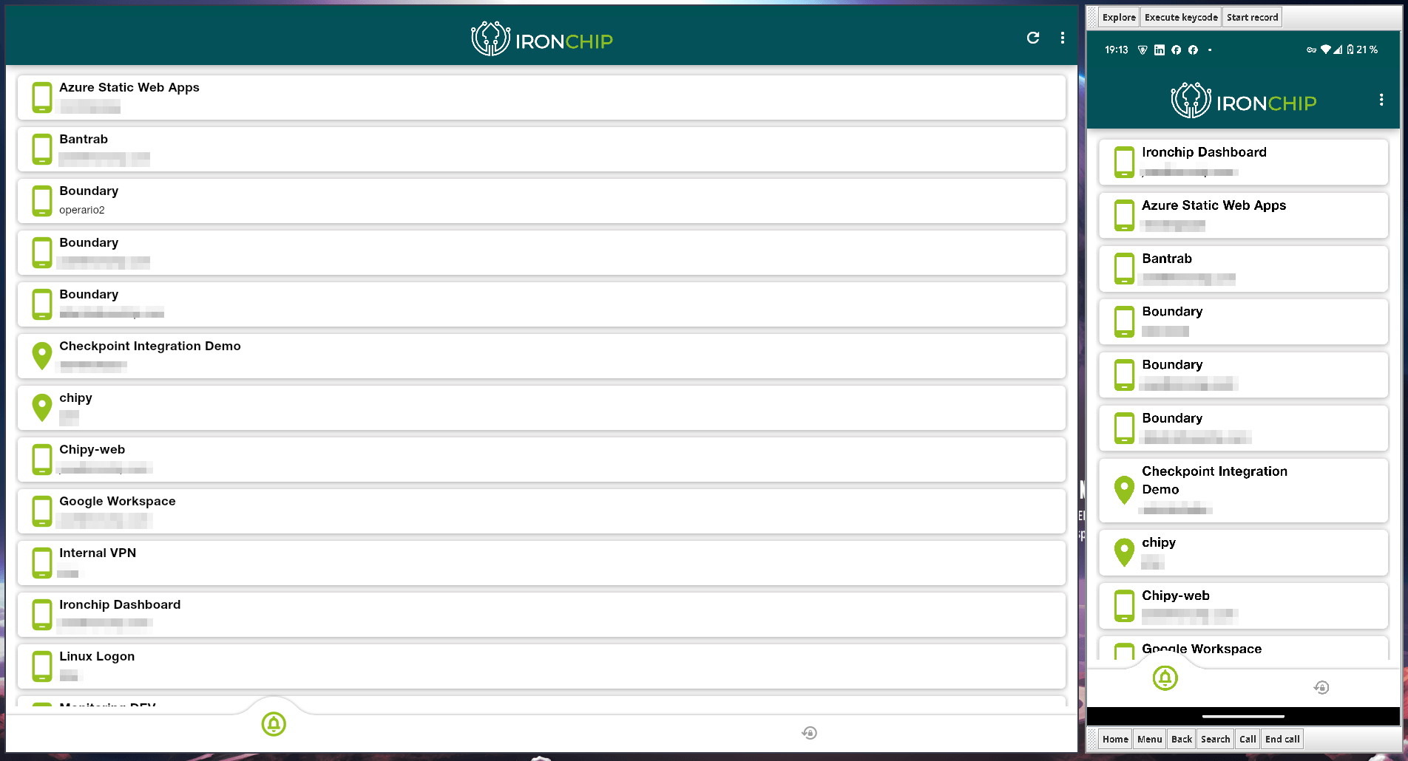The height and width of the screenshot is (761, 1408).
Task: Open Chipy-web card in phone emulator
Action: 1243,606
